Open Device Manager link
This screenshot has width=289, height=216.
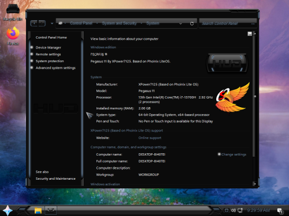tap(49, 48)
